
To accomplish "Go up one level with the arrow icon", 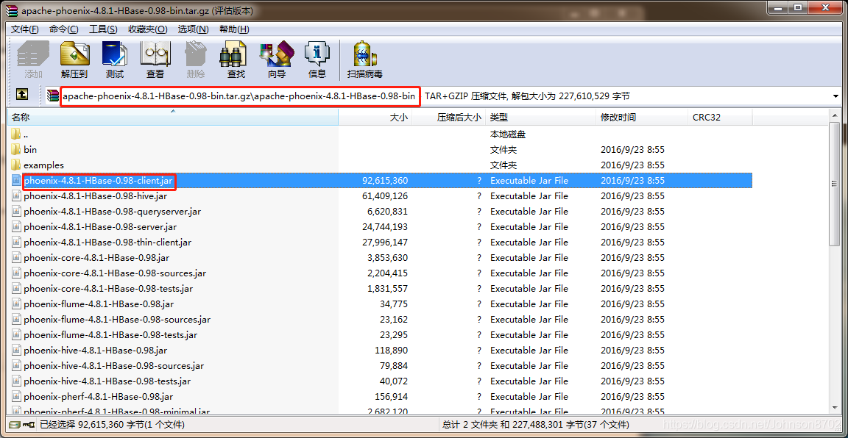I will [21, 95].
